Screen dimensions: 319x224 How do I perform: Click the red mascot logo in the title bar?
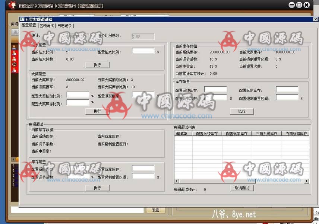pyautogui.click(x=12, y=5)
